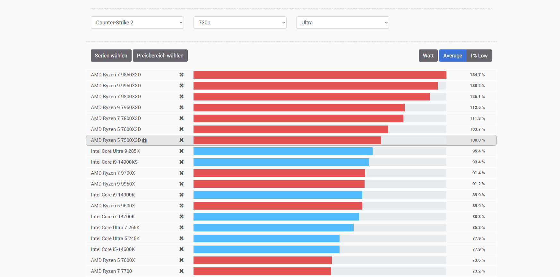Click the Preisbereich wählen button
Viewport: 560px width, 277px height.
tap(160, 56)
